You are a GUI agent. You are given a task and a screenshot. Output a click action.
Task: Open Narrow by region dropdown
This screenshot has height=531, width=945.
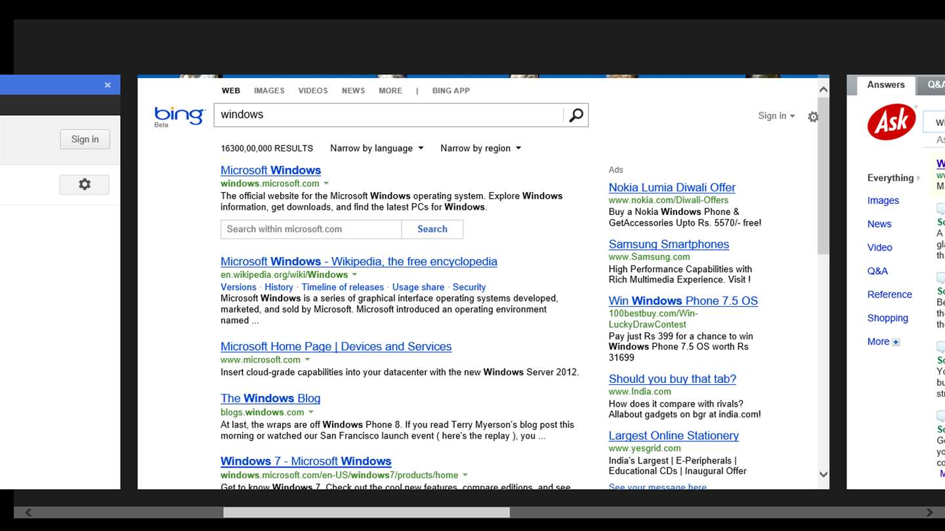click(480, 148)
